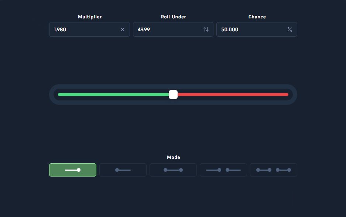Toggle roll direction with the swap arrows icon

(x=206, y=29)
